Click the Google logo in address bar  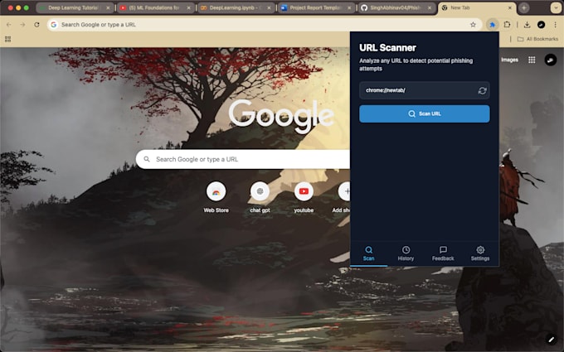[54, 24]
